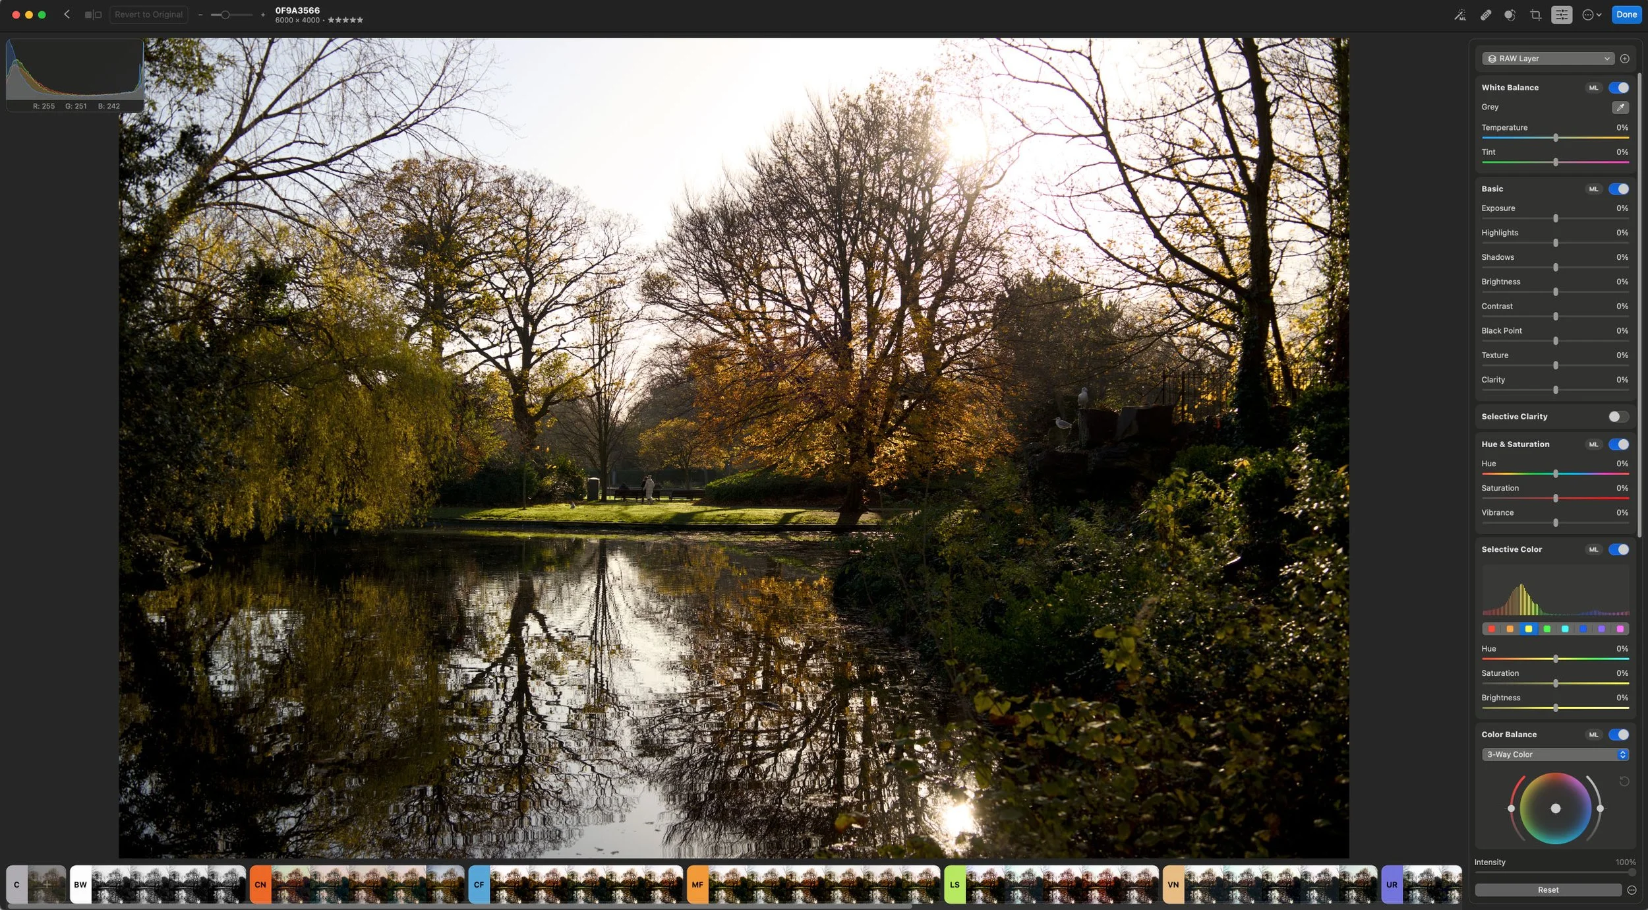The height and width of the screenshot is (910, 1648).
Task: Click the ML Enhance magic wand icon
Action: 1460,15
